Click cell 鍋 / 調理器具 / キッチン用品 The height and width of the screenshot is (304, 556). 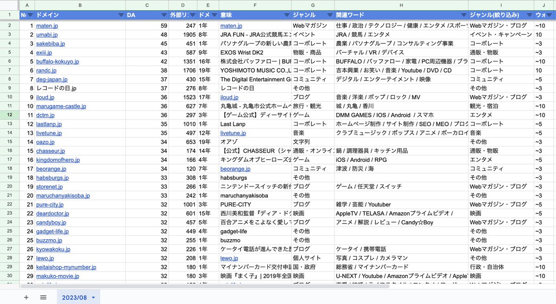coord(401,151)
